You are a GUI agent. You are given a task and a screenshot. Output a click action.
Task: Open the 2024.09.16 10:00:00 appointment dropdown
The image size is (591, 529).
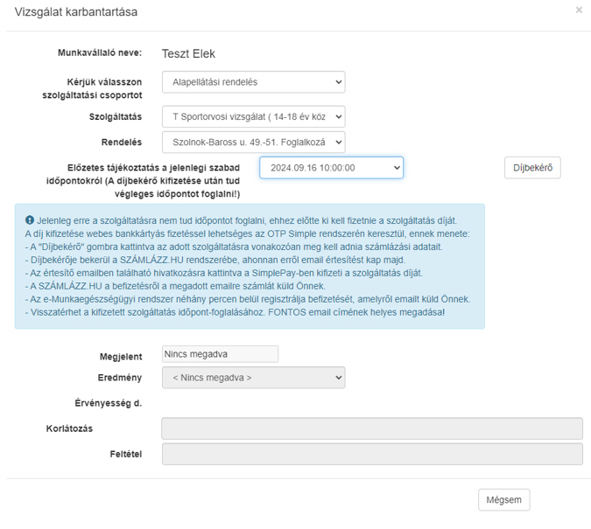331,168
